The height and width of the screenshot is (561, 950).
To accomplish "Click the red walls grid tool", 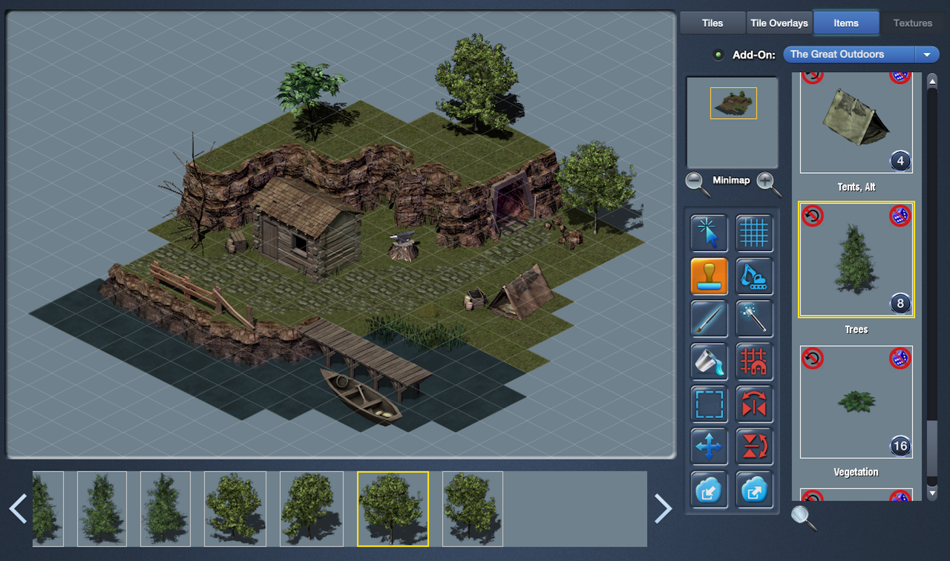I will [x=754, y=361].
